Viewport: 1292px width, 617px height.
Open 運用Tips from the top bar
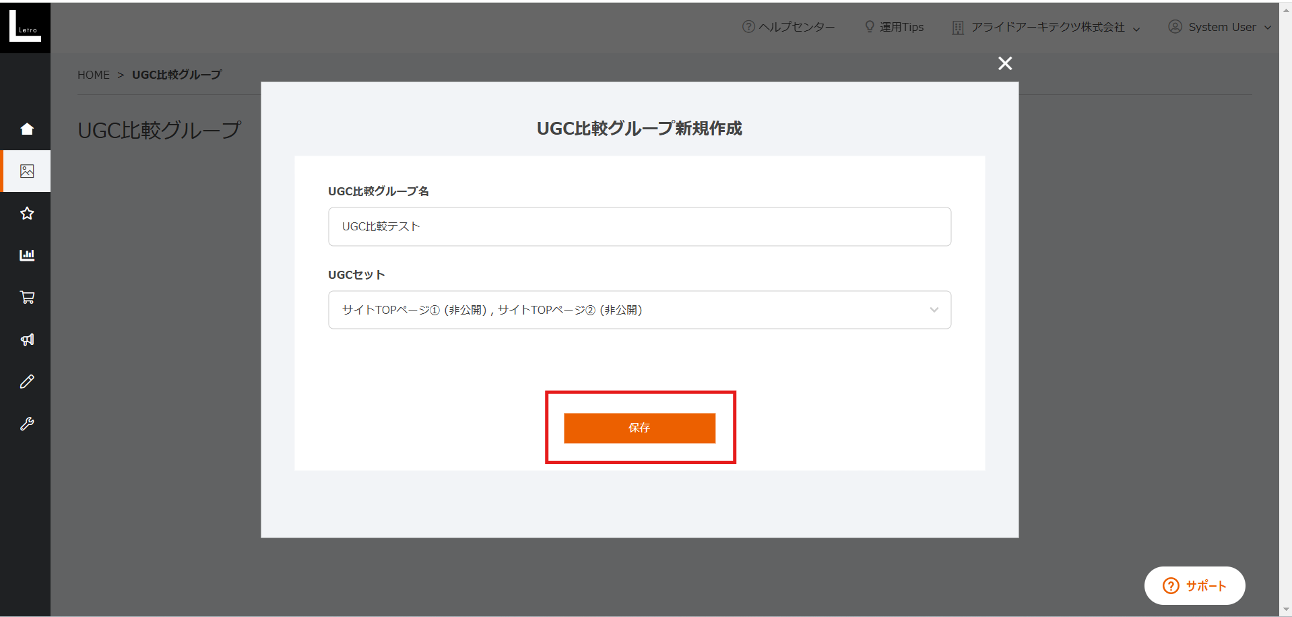click(x=894, y=27)
